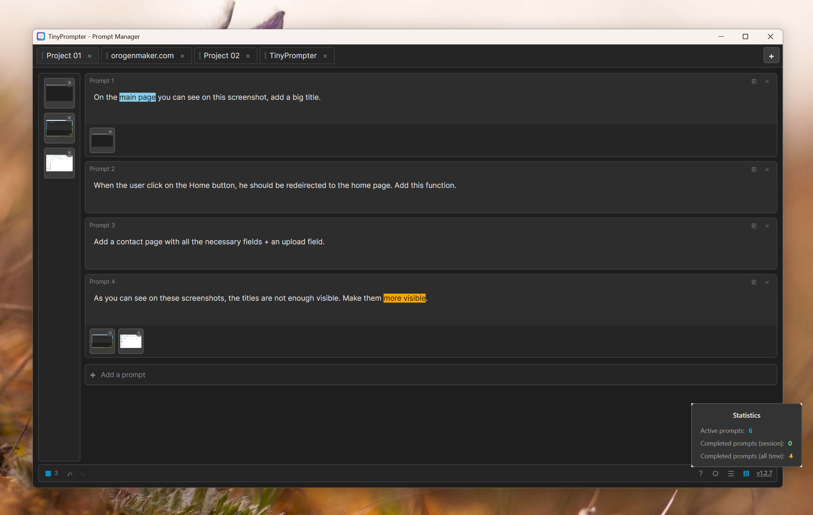Click the hamburger menu icon in status bar
The height and width of the screenshot is (515, 813).
tap(731, 473)
